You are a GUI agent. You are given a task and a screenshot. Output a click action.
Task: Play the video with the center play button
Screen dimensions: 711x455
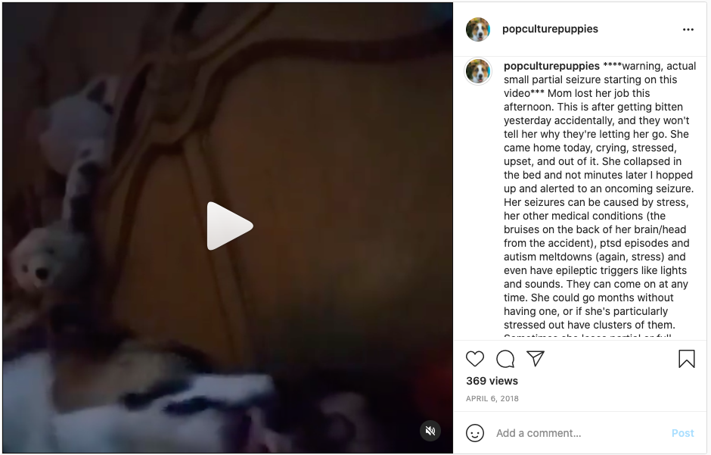pos(229,226)
